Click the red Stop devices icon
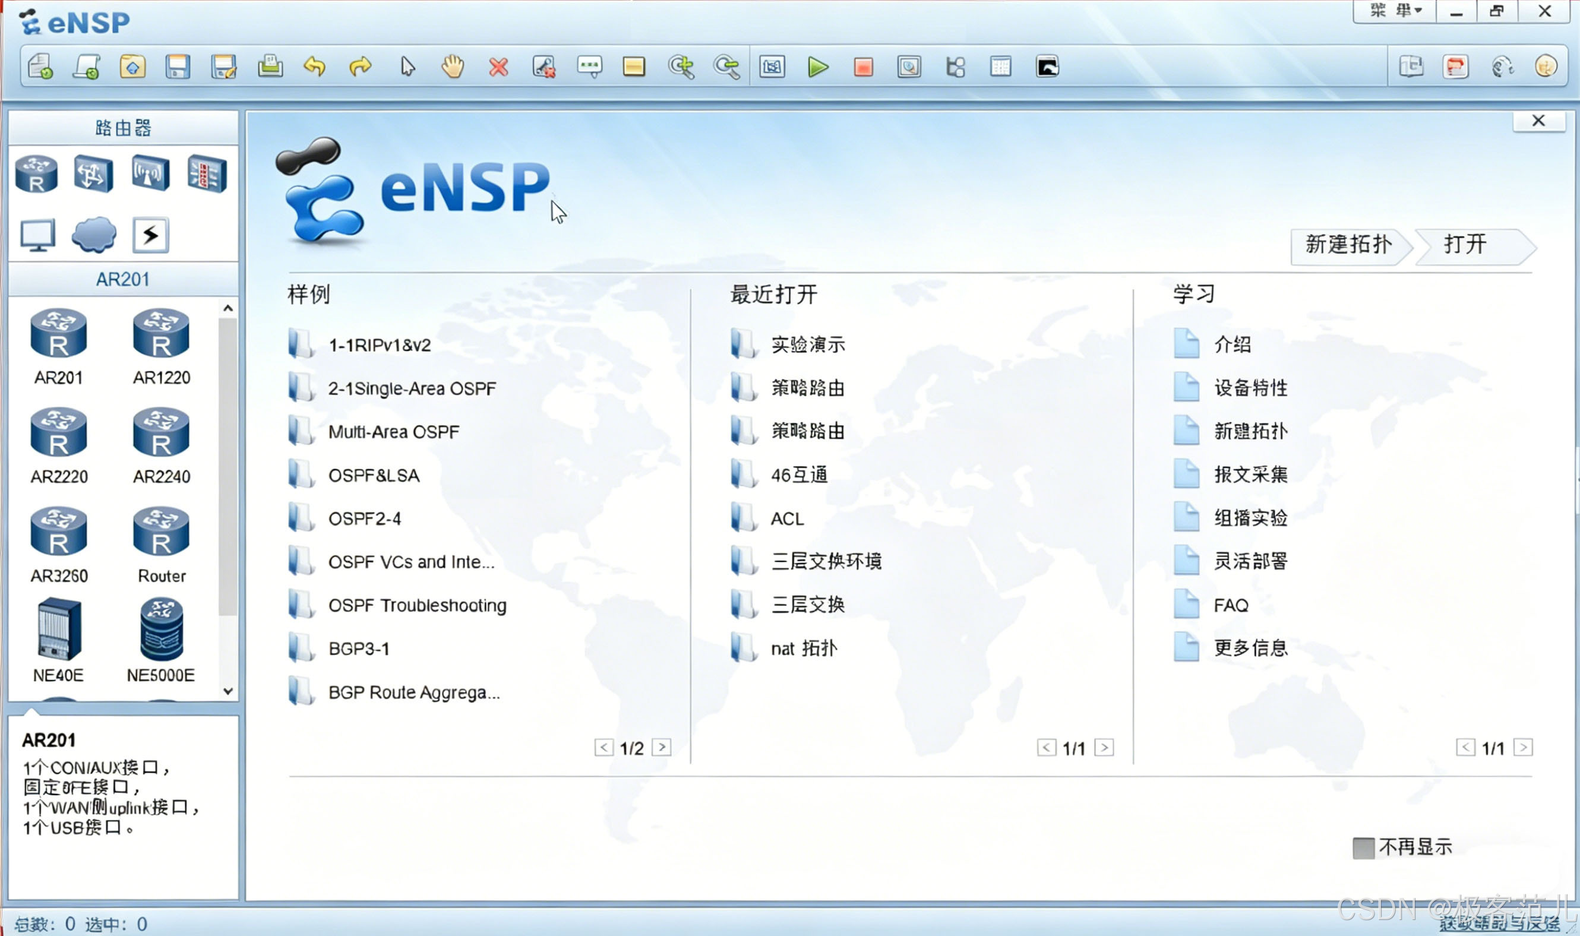The image size is (1580, 936). (x=863, y=67)
